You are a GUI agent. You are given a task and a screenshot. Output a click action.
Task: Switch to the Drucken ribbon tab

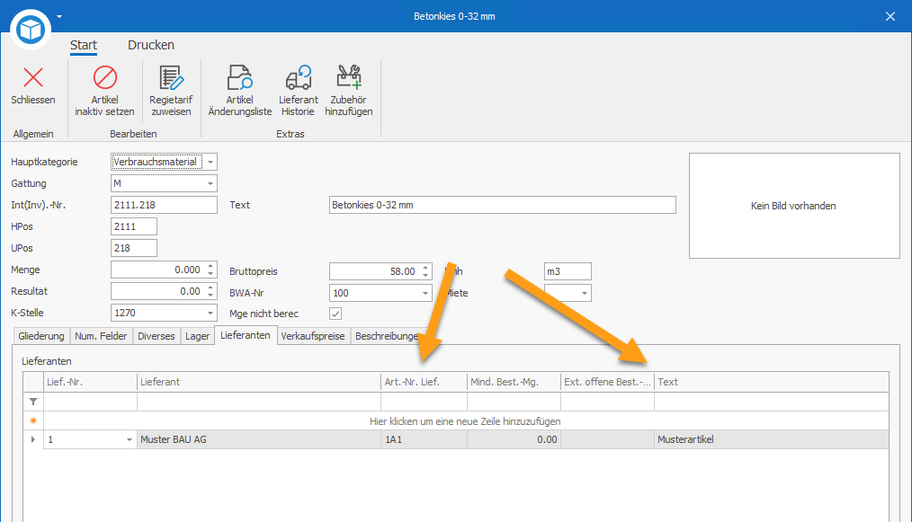(151, 45)
